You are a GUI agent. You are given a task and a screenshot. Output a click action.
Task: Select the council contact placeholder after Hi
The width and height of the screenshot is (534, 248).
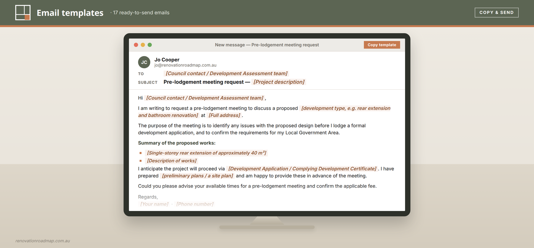click(204, 98)
